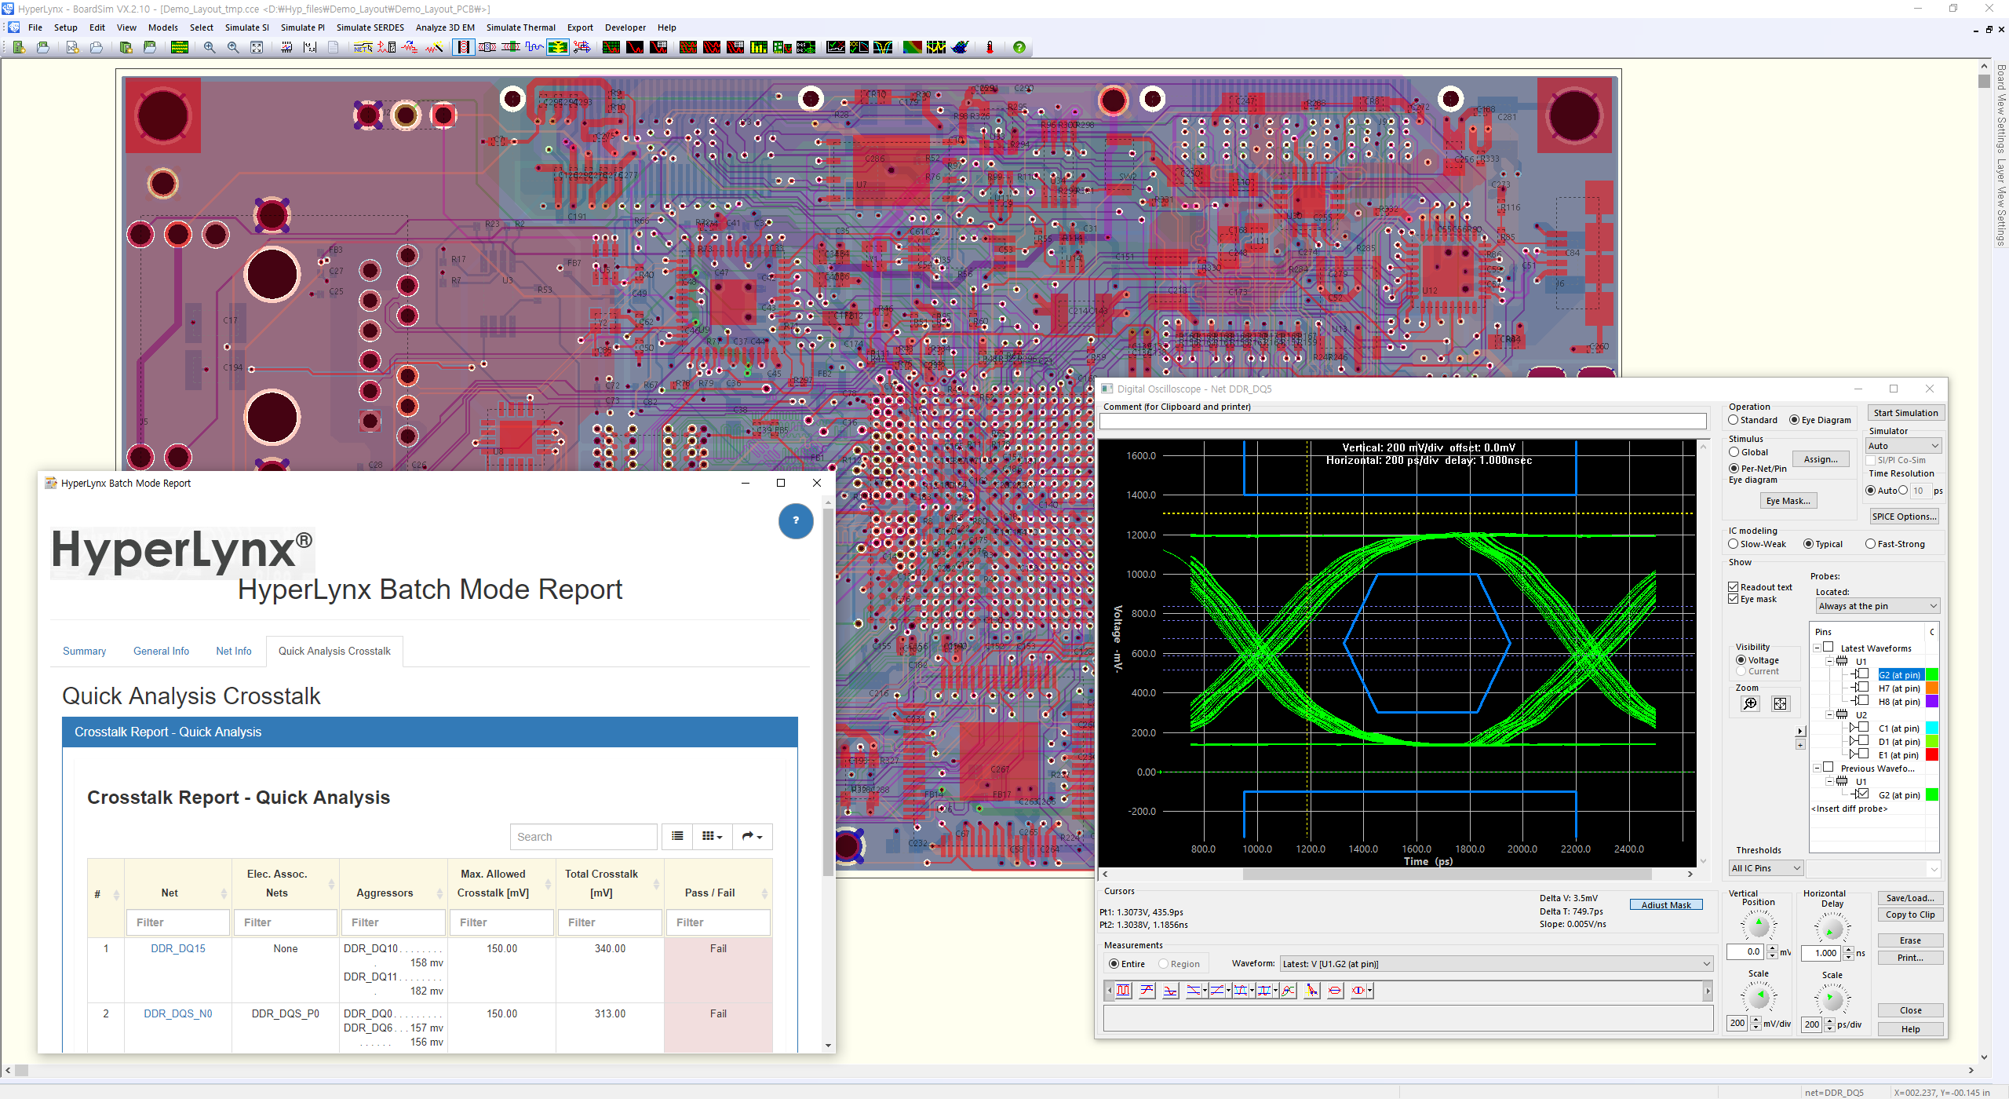The width and height of the screenshot is (2009, 1099).
Task: Open the Simulate SERDES menu
Action: (370, 27)
